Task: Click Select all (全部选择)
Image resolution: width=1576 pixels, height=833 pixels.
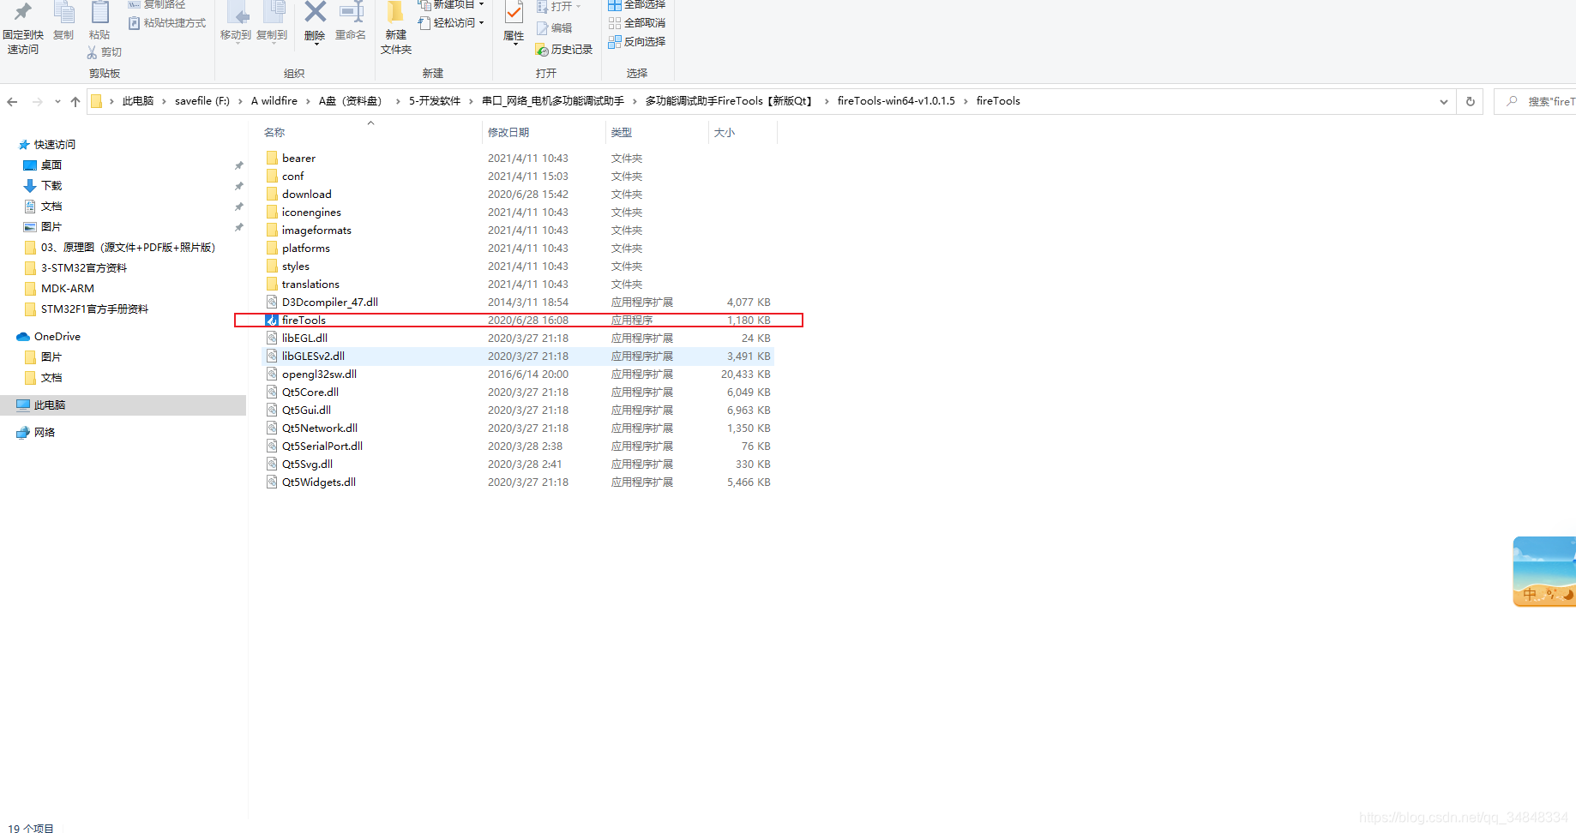Action: (636, 4)
